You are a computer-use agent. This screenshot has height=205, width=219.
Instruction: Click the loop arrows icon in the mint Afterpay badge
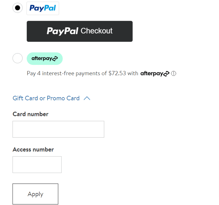[55, 59]
